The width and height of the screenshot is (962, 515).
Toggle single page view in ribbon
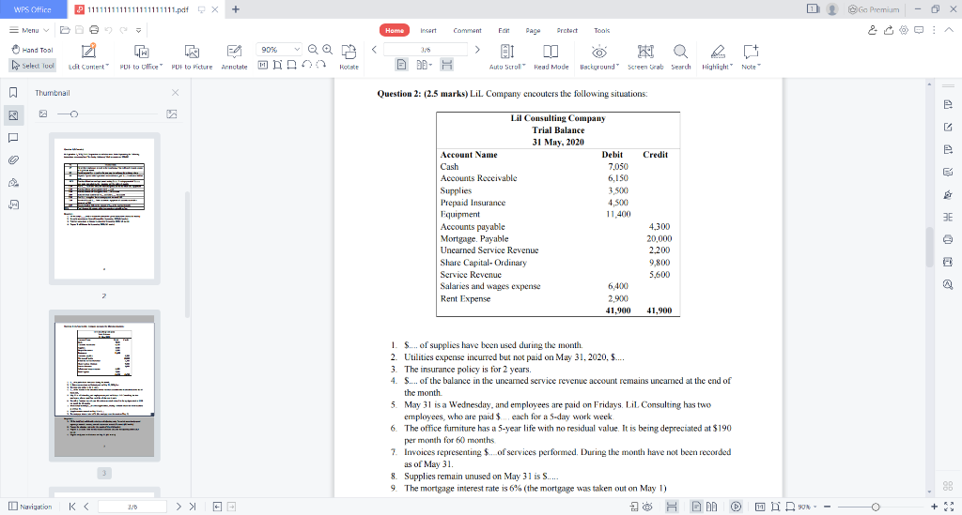tap(401, 65)
